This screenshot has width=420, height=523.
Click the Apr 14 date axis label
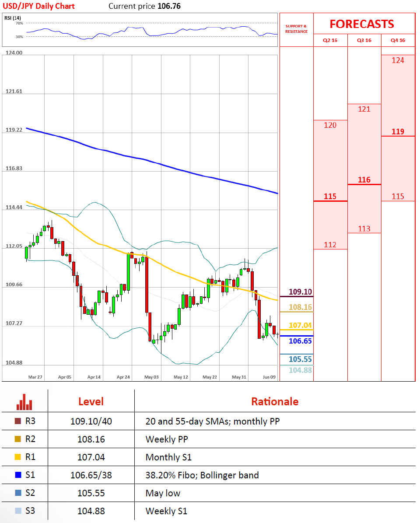coord(94,377)
